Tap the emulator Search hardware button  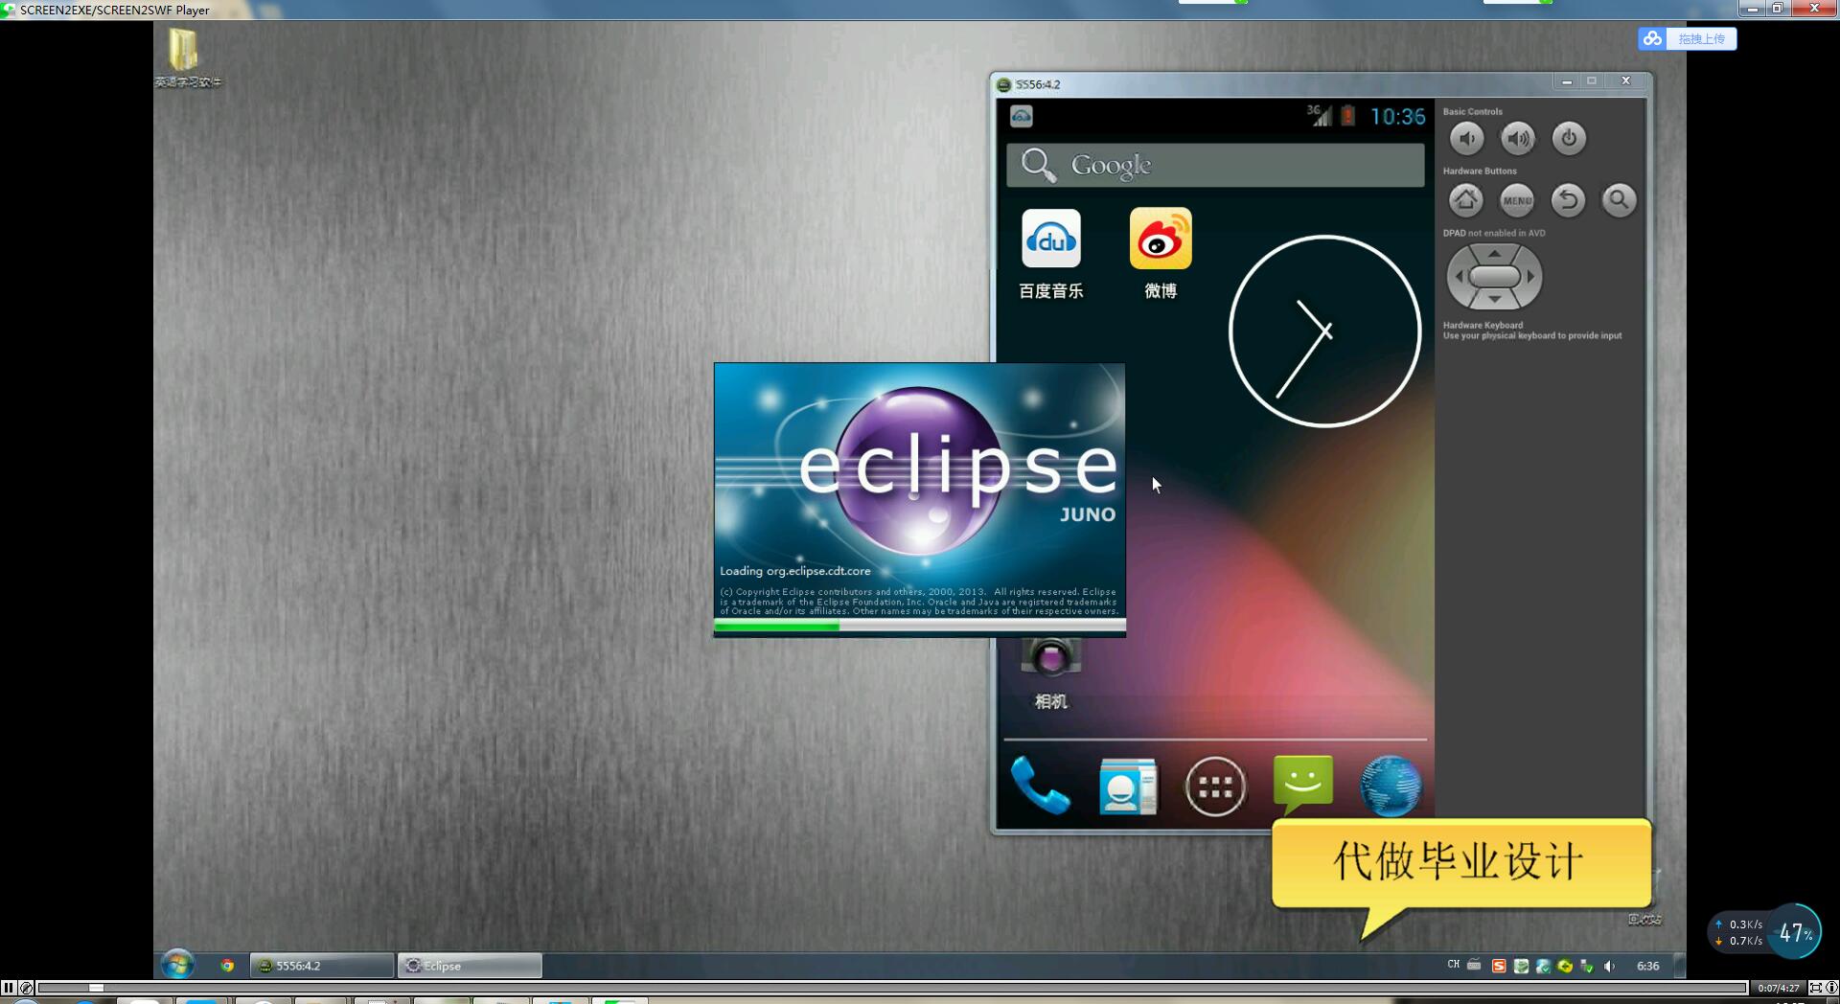(x=1619, y=200)
